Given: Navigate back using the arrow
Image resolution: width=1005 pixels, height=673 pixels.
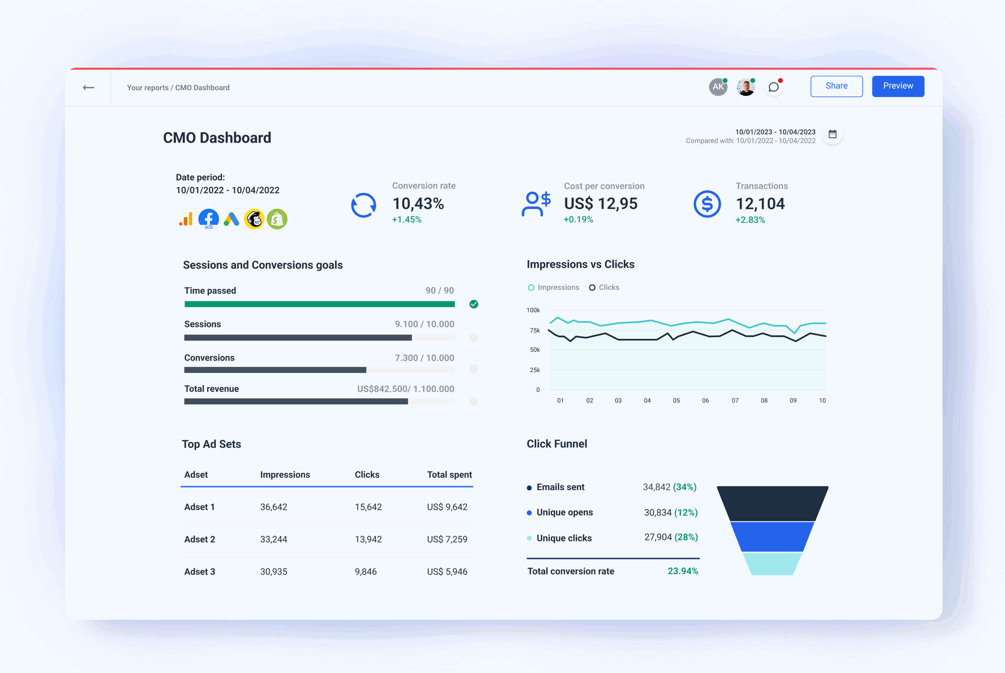Looking at the screenshot, I should [88, 87].
